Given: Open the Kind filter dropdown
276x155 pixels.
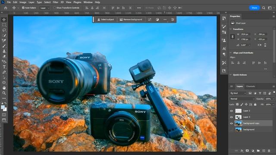Looking at the screenshot, I should (x=238, y=93).
